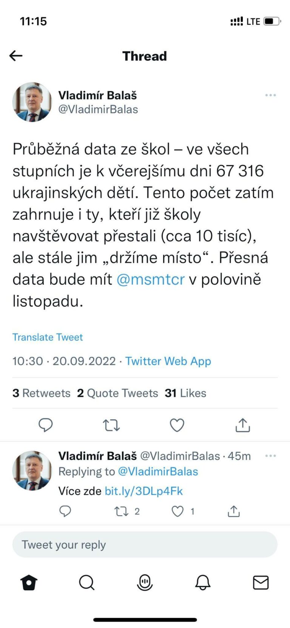Viewport: 290px width, 628px height.
Task: Like the main tweet with the heart
Action: tap(177, 425)
